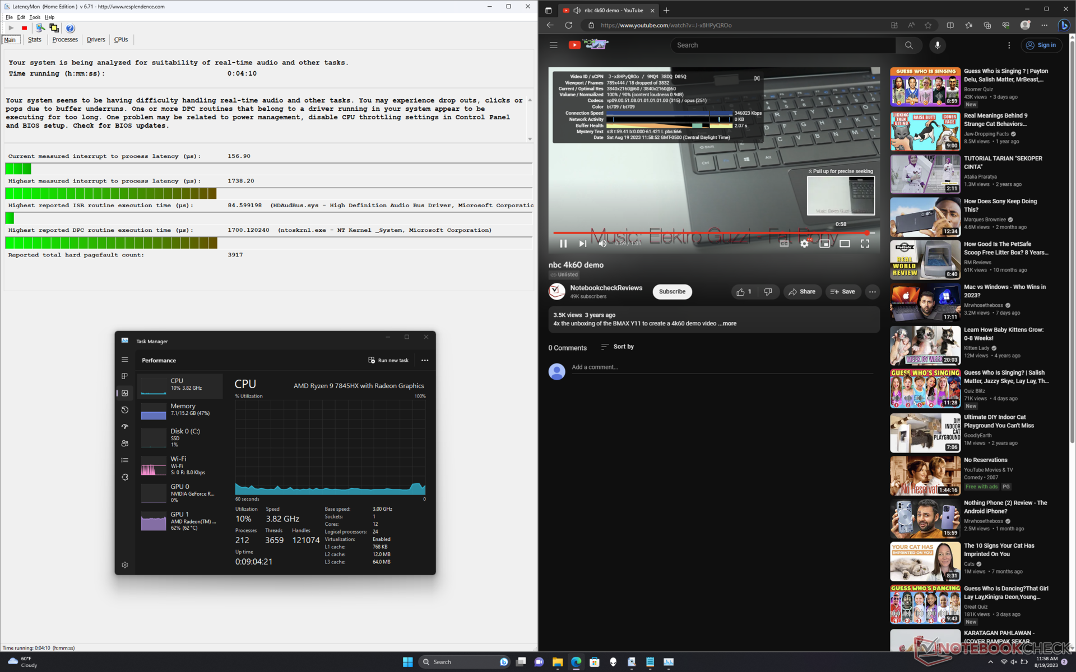This screenshot has height=672, width=1076.
Task: Refresh the Edge page
Action: pyautogui.click(x=568, y=25)
